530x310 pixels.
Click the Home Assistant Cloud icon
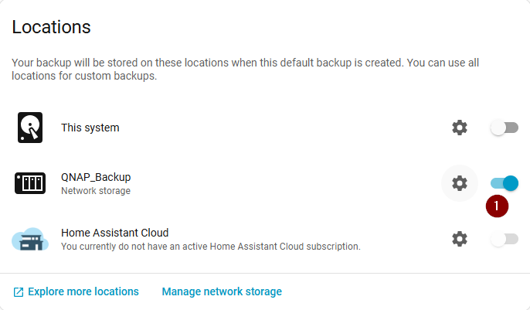[30, 239]
